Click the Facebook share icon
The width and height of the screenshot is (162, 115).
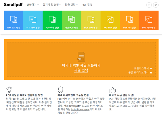point(149,5)
